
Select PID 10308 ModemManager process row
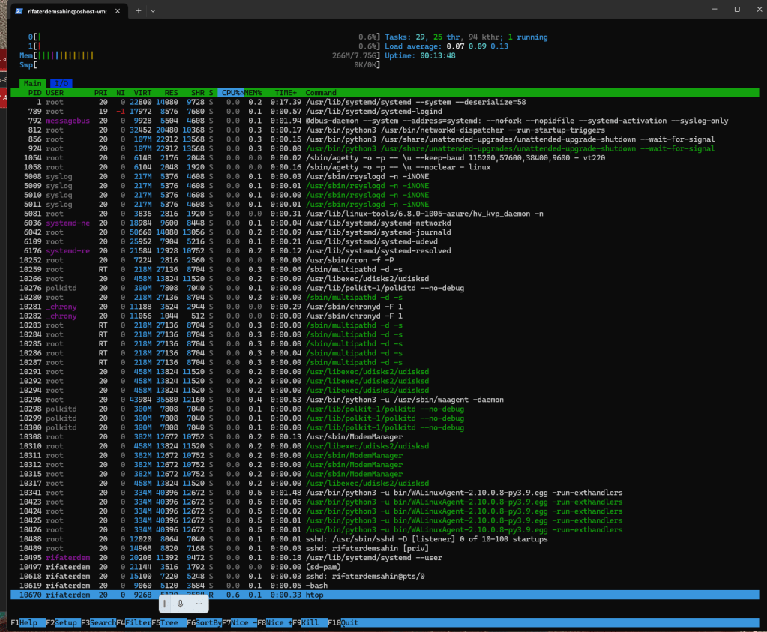[x=385, y=437]
